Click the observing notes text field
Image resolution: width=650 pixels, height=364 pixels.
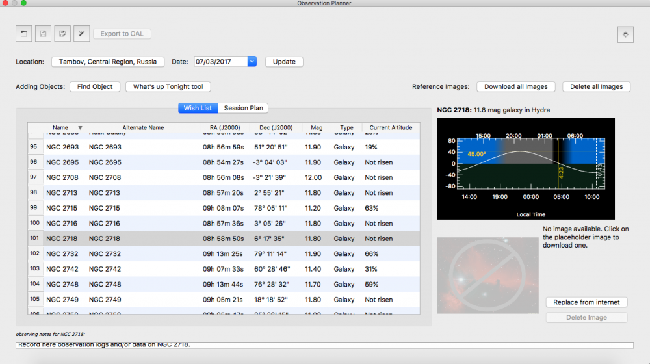pos(324,345)
